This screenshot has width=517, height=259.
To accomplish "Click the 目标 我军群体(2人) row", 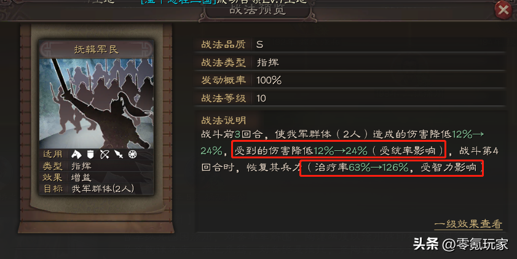I will point(97,188).
